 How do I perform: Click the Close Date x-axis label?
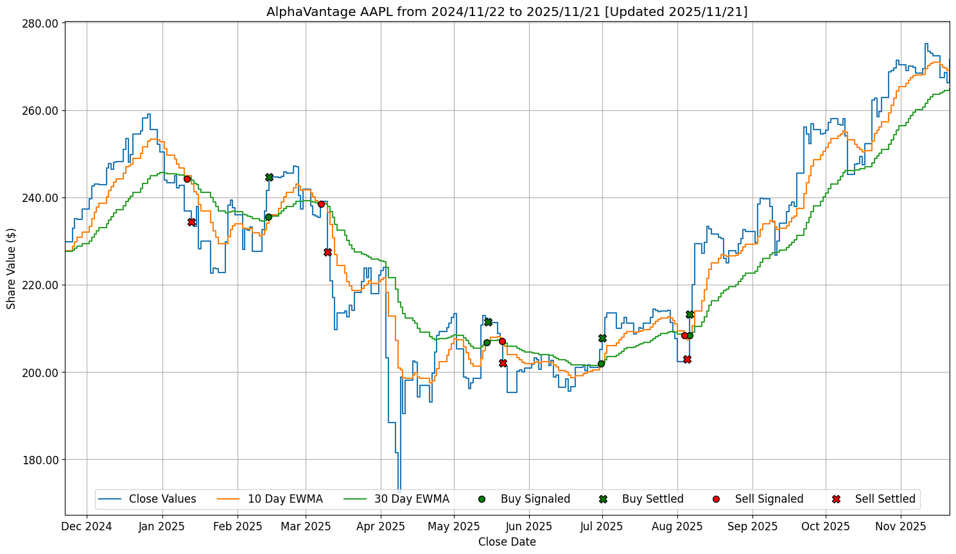507,542
